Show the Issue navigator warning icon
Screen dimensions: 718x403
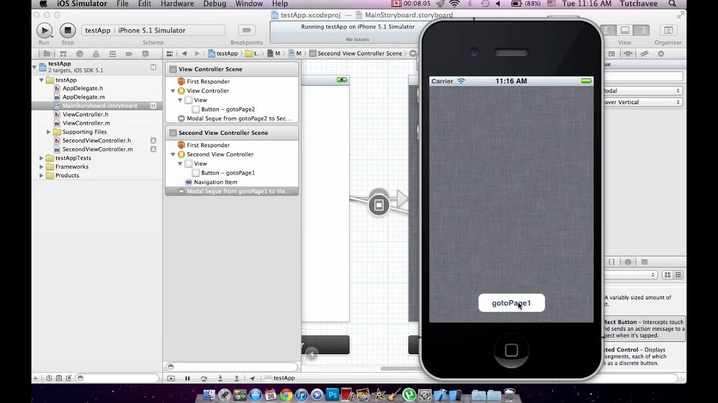point(96,54)
